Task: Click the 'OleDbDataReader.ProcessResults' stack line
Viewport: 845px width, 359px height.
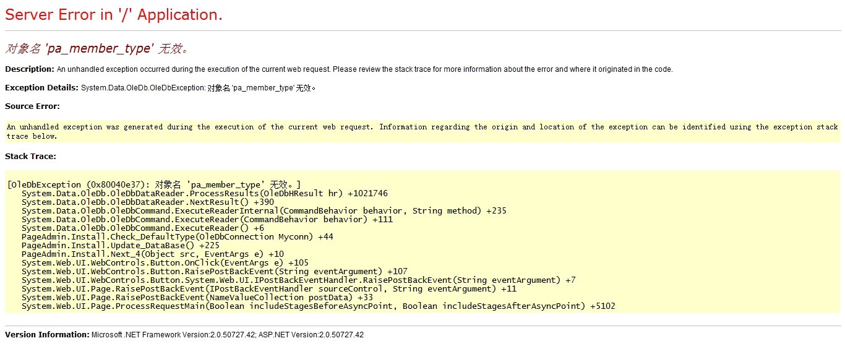Action: pyautogui.click(x=204, y=194)
